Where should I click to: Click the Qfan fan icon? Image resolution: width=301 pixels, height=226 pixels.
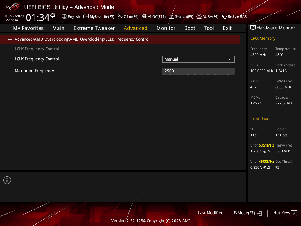point(120,16)
